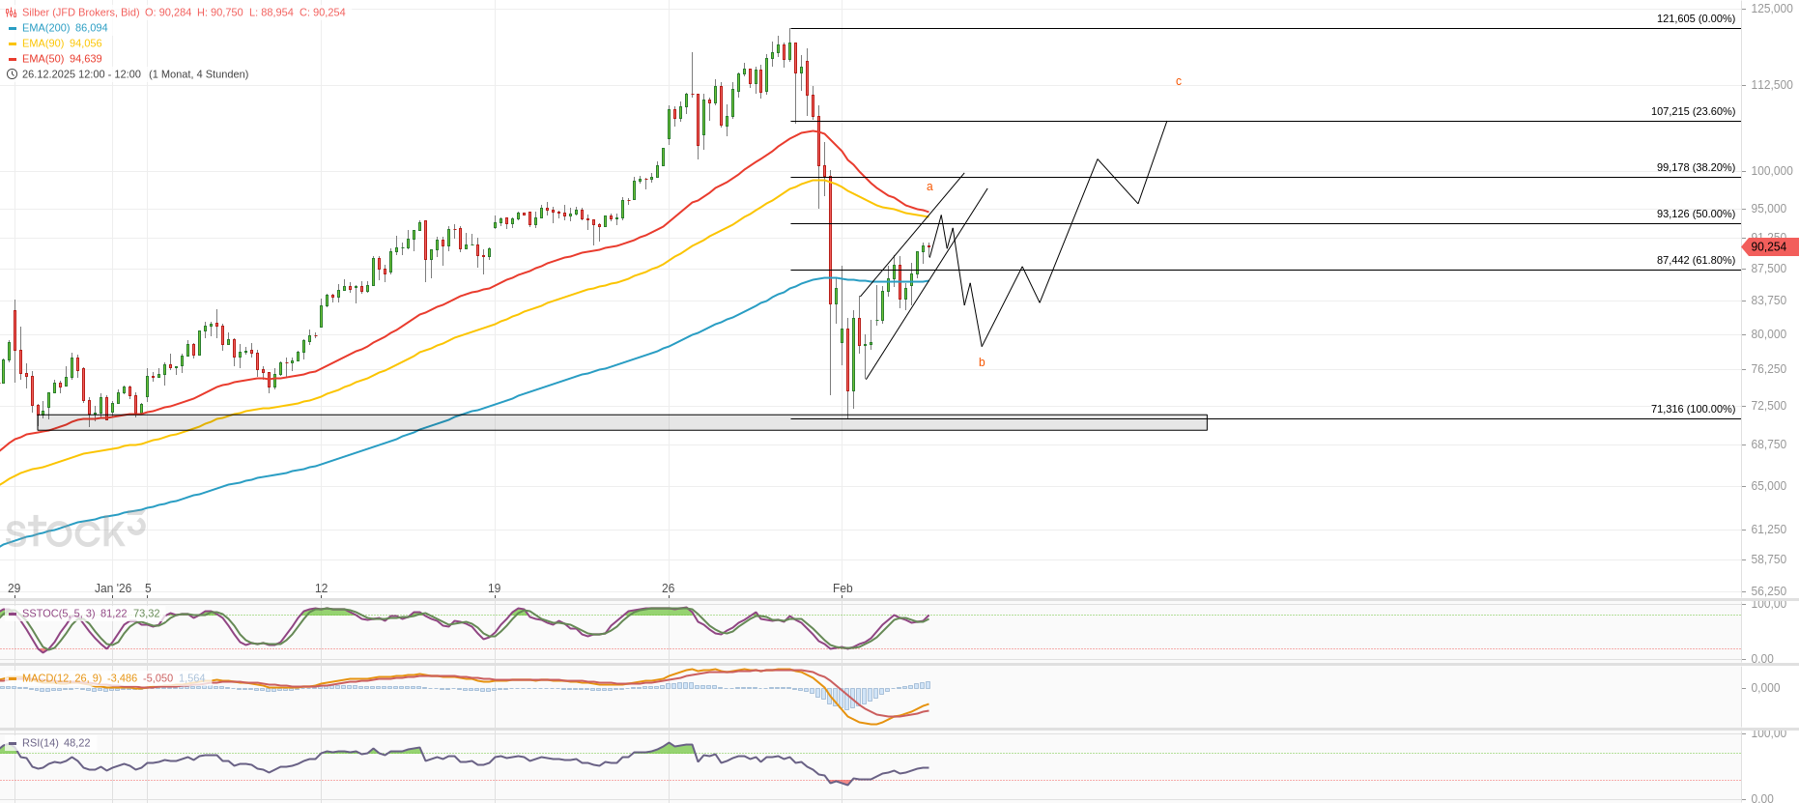Select the 121,605 (0.00%) Fibonacci level label
This screenshot has height=803, width=1799.
(x=1696, y=18)
